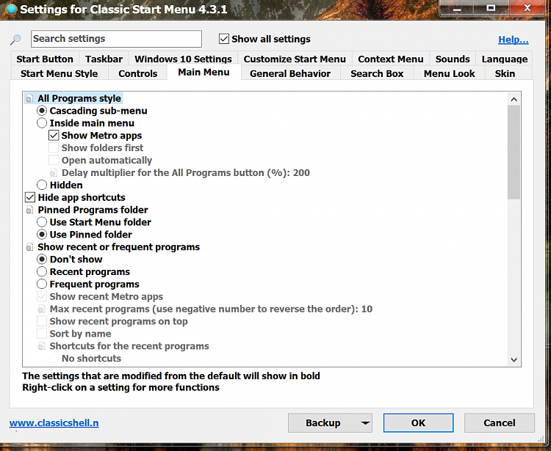Click the disabled Open automatically checkbox
This screenshot has height=451, width=551.
(54, 161)
